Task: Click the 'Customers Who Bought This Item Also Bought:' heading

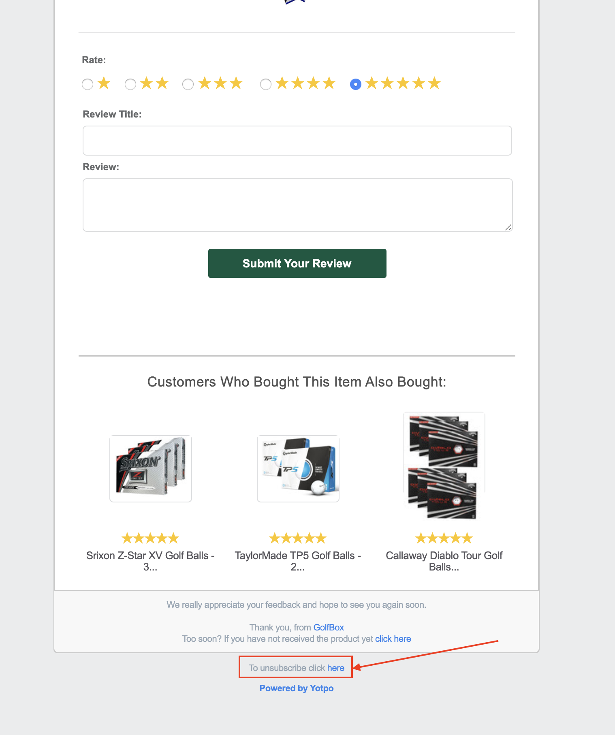Action: tap(297, 382)
